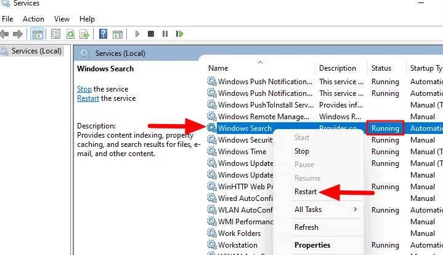
Task: Select the Windows Time service
Action: pyautogui.click(x=242, y=152)
